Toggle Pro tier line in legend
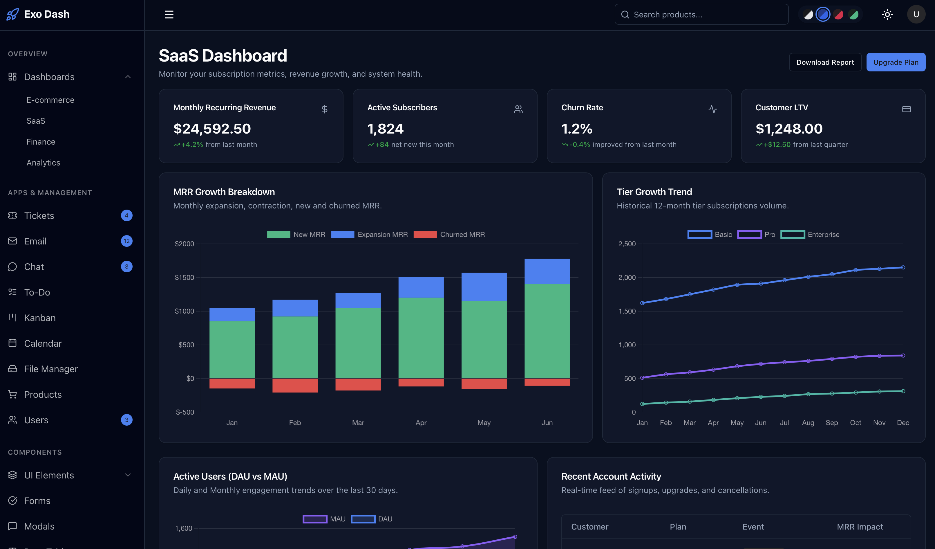 coord(756,235)
